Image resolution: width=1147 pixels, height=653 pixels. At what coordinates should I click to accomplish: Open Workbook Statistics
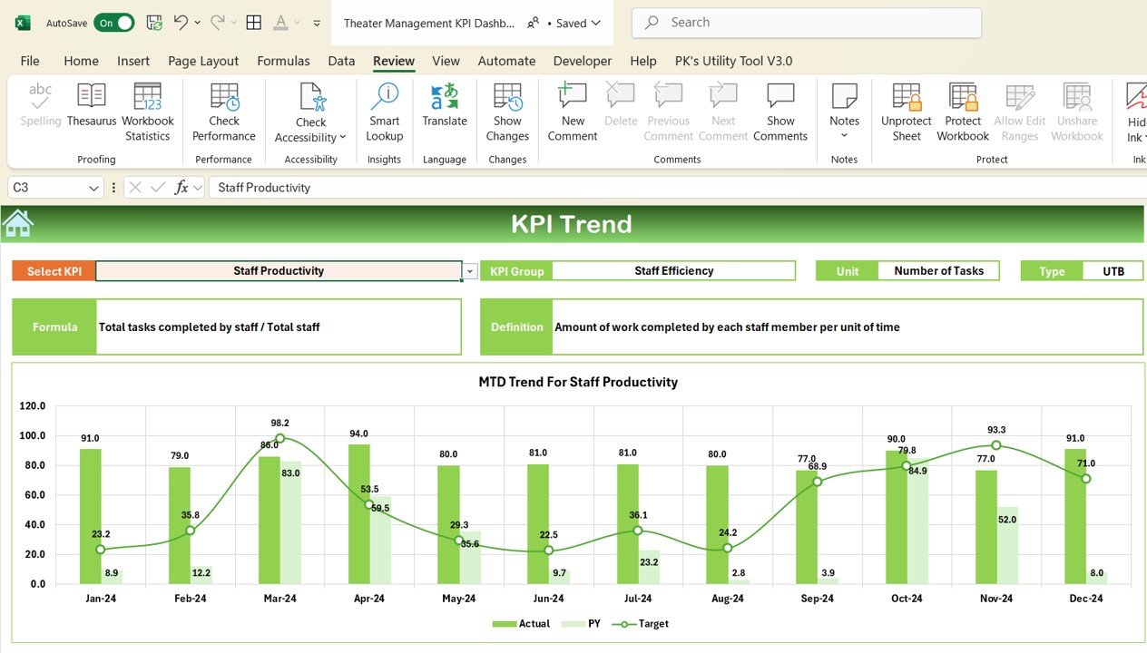[x=147, y=112]
